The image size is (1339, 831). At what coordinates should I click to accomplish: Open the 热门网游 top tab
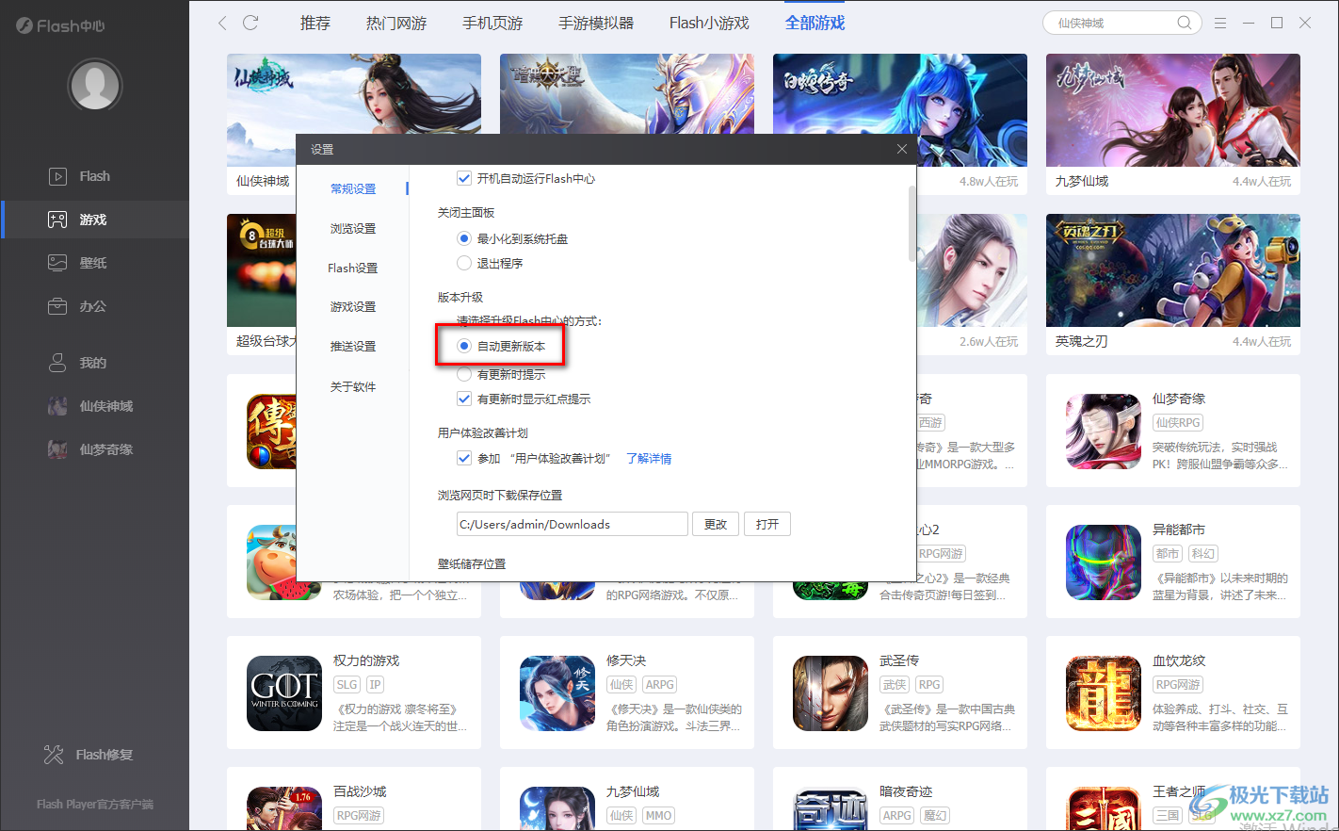[396, 23]
